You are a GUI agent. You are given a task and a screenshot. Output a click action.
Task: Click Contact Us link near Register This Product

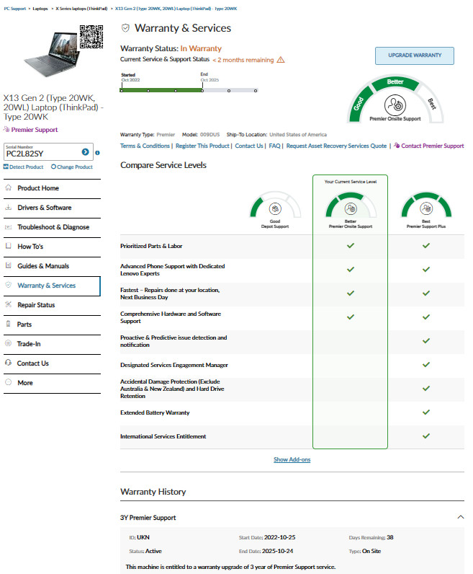tap(249, 146)
